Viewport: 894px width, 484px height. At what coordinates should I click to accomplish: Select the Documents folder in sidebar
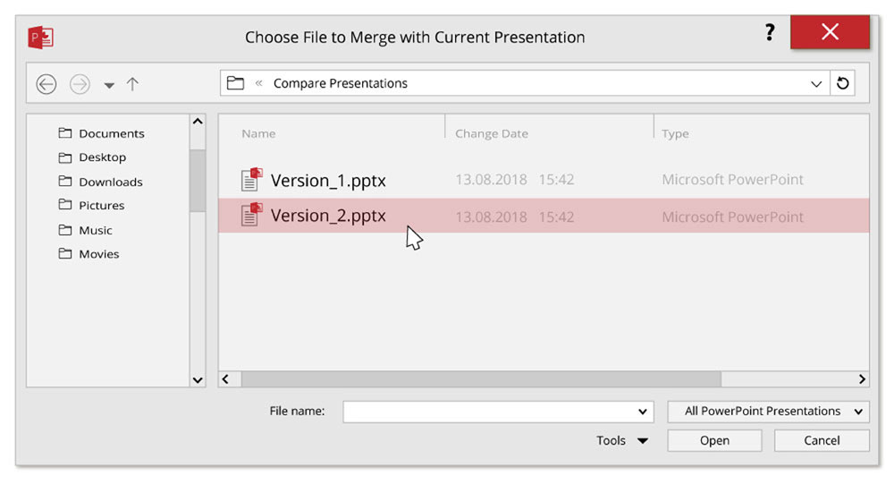pyautogui.click(x=111, y=133)
